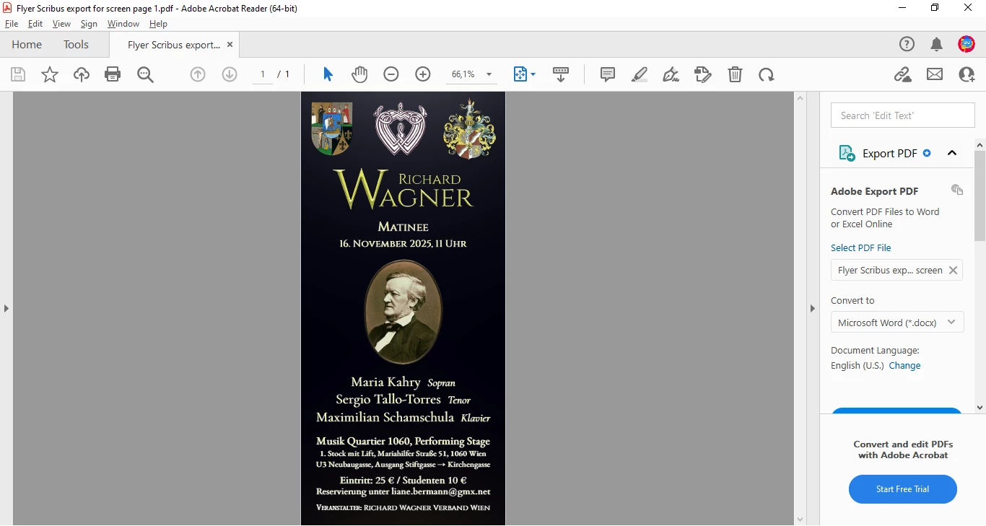Zoom in with plus icon

click(423, 74)
